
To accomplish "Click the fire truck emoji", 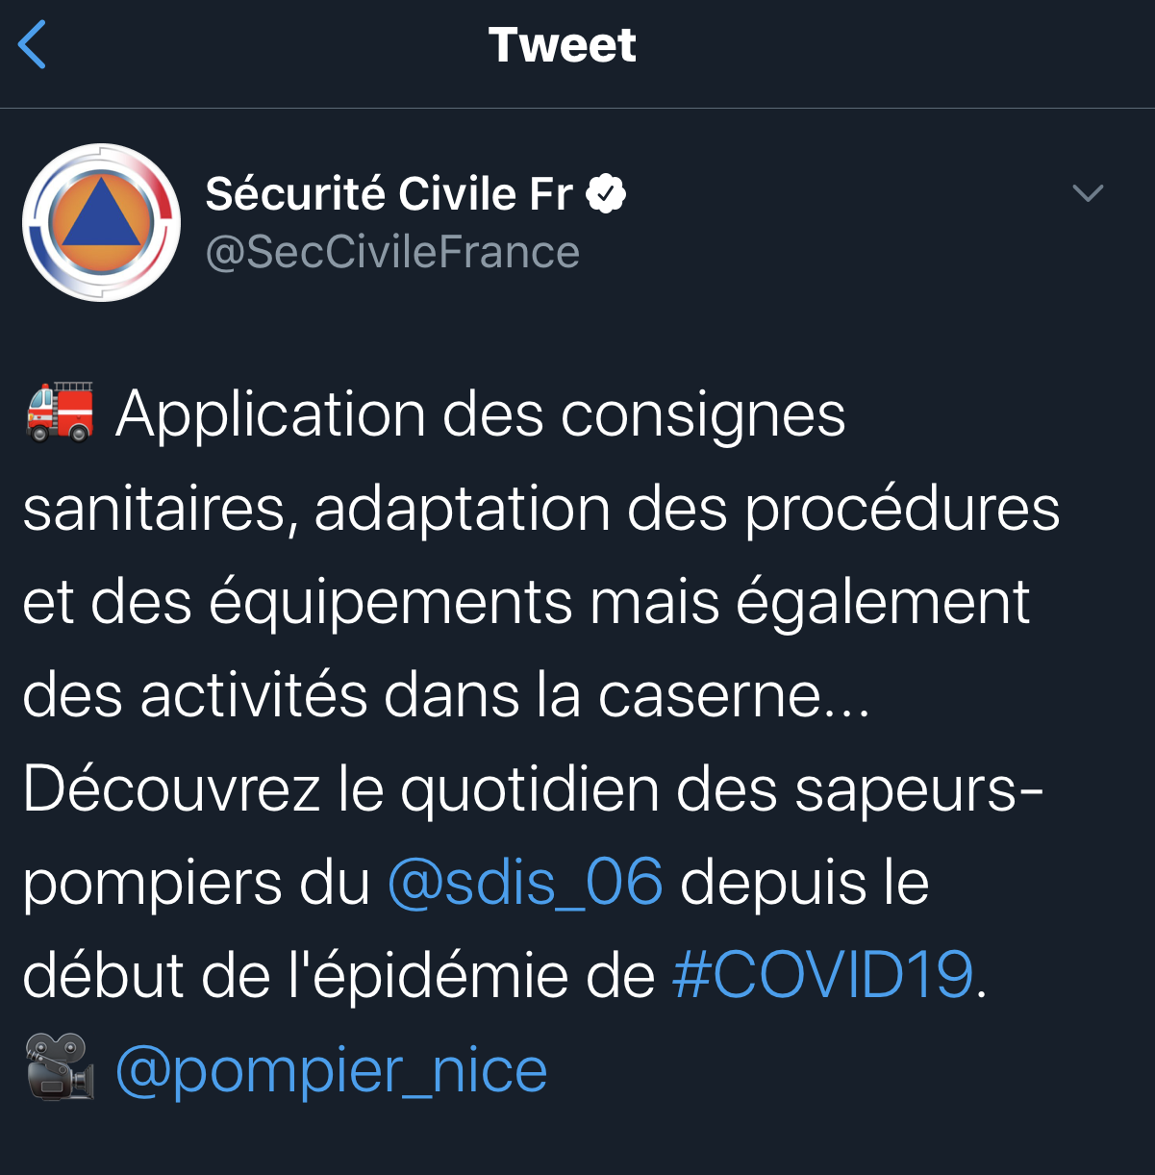I will [x=60, y=412].
